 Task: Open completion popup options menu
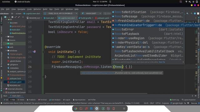click(x=183, y=62)
